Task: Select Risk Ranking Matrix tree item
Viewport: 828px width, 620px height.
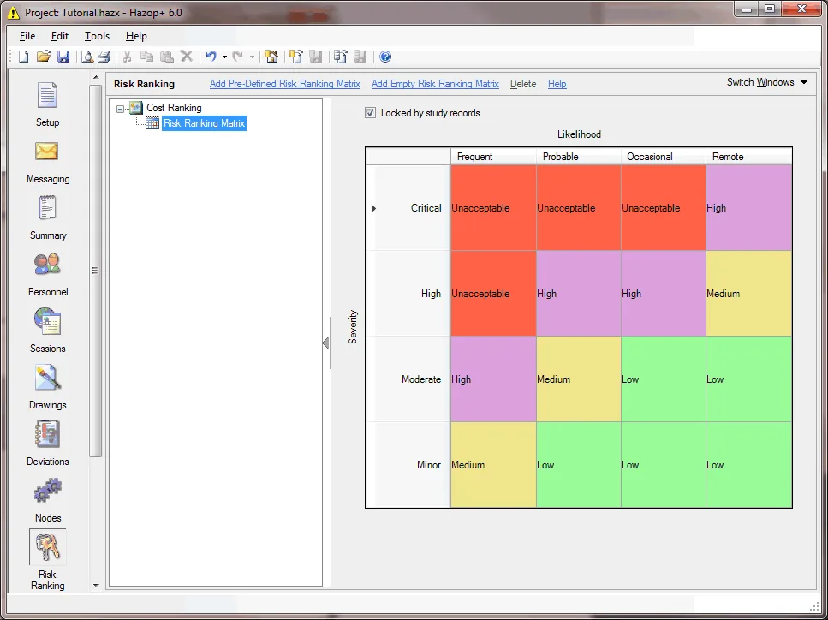Action: tap(204, 123)
